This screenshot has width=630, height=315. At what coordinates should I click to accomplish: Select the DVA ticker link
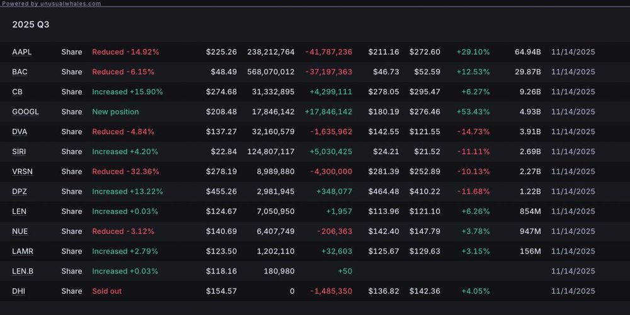pos(20,132)
